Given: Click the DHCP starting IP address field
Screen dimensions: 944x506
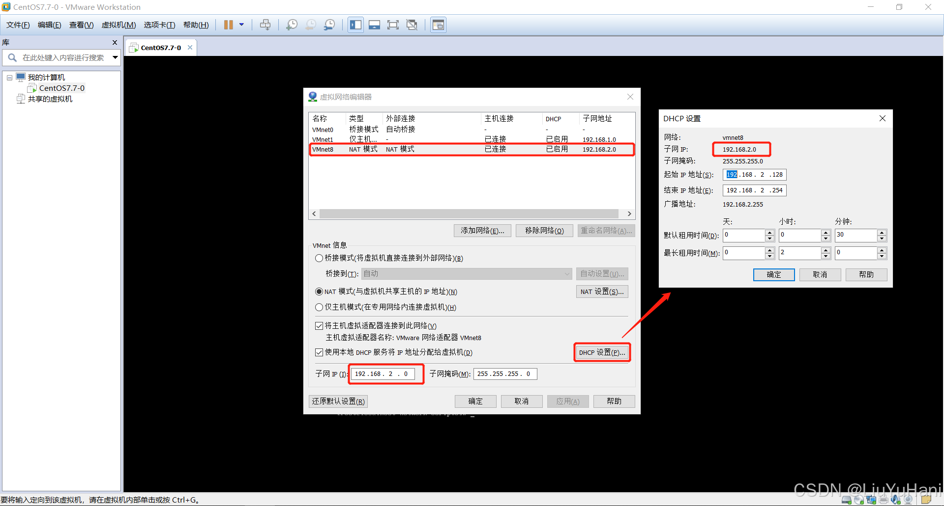Looking at the screenshot, I should pos(755,175).
